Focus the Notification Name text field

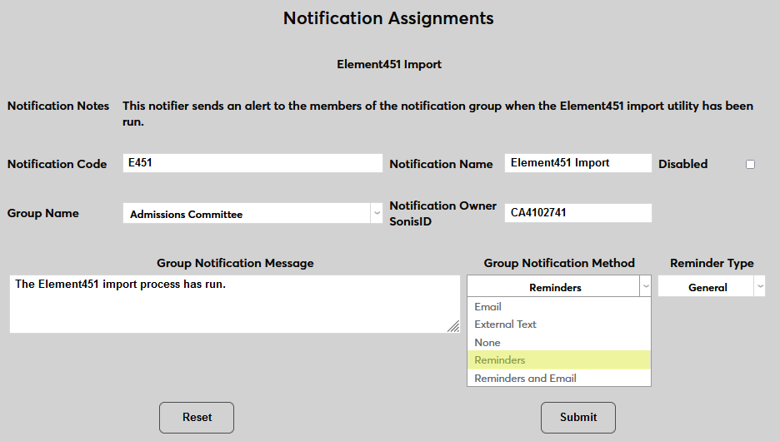pos(577,164)
